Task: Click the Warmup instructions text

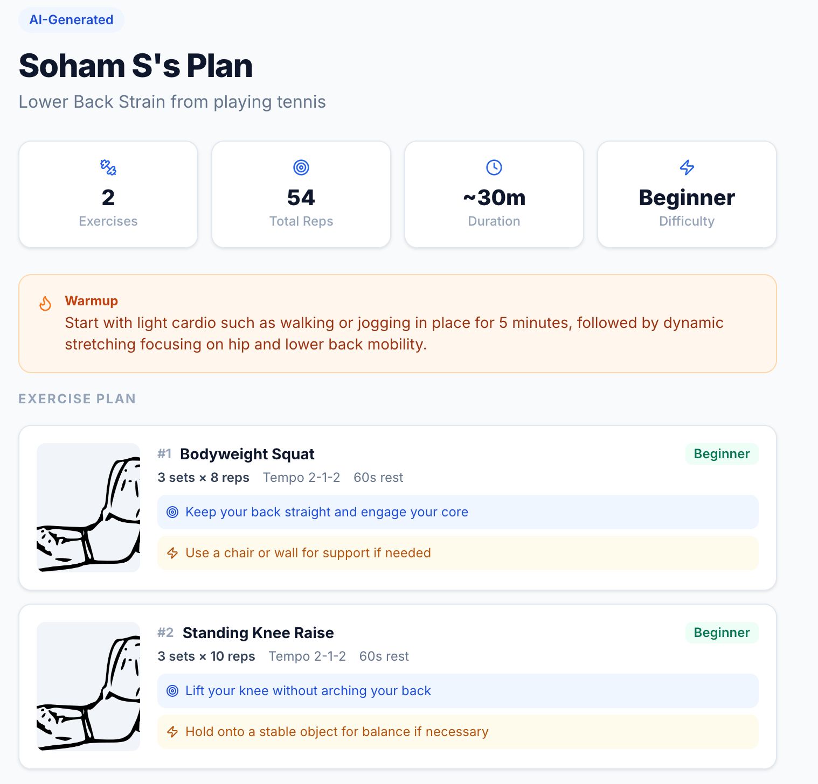Action: (x=394, y=333)
